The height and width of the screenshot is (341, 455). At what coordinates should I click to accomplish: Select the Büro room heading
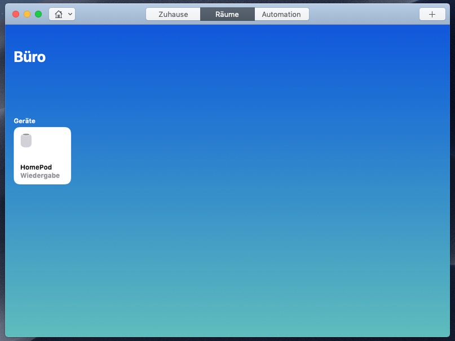[x=29, y=57]
